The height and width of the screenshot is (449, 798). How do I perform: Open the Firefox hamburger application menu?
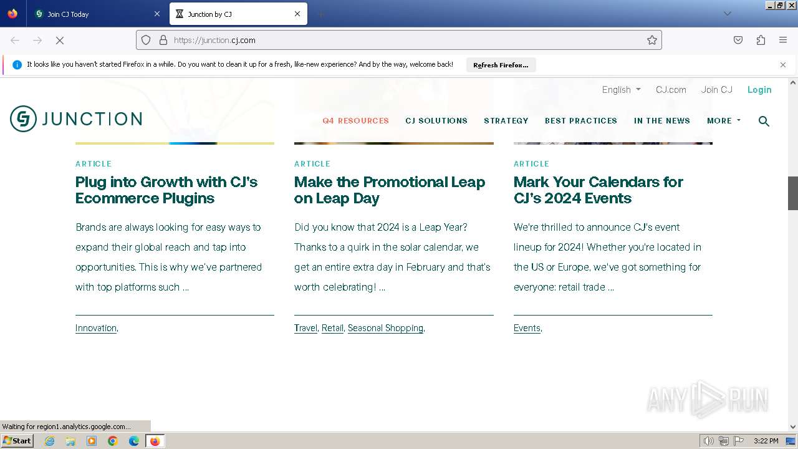tap(783, 40)
